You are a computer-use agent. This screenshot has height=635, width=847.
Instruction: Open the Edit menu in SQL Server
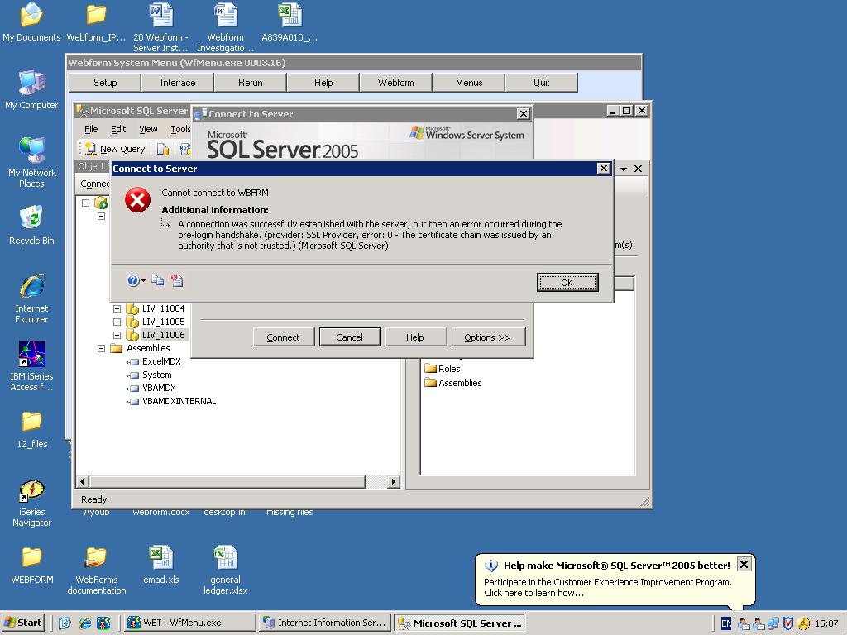[x=118, y=129]
